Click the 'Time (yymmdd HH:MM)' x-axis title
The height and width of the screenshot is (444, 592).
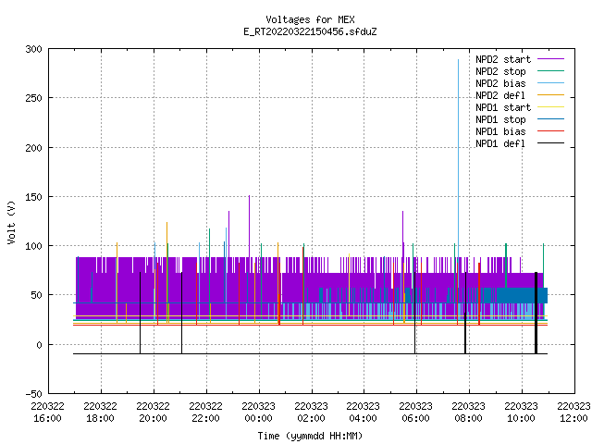click(x=310, y=436)
